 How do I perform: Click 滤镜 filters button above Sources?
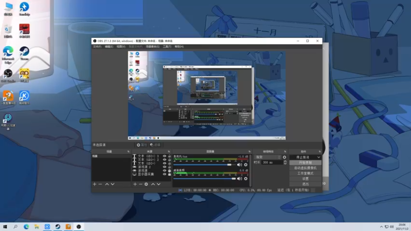click(155, 145)
